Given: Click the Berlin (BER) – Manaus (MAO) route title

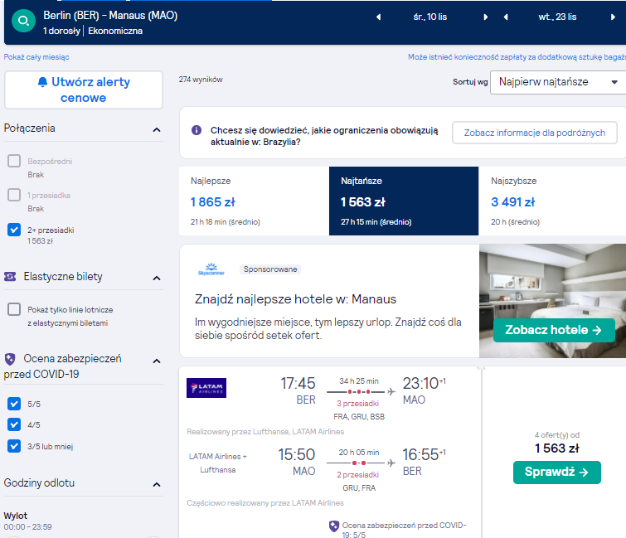Looking at the screenshot, I should click(110, 15).
